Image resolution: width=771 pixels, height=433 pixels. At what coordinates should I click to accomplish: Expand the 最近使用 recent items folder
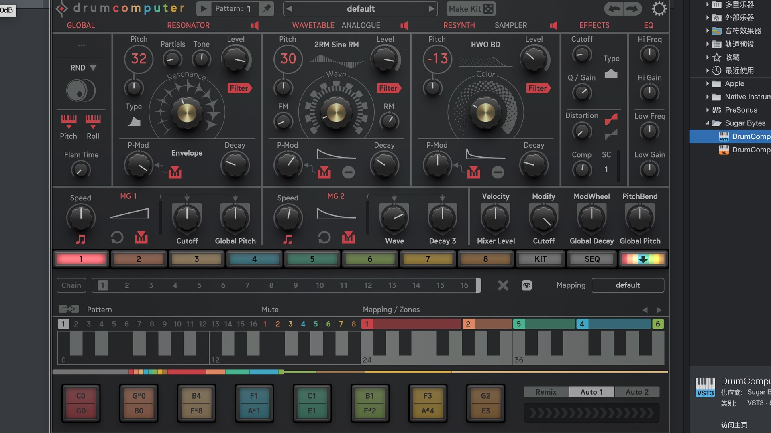(x=708, y=71)
